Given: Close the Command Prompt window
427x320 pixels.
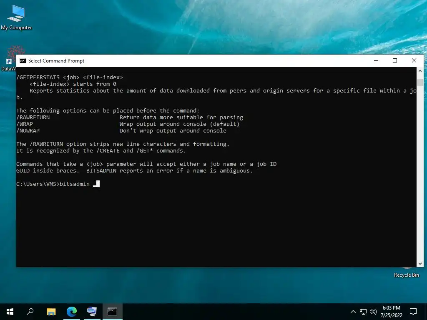Looking at the screenshot, I should [414, 61].
